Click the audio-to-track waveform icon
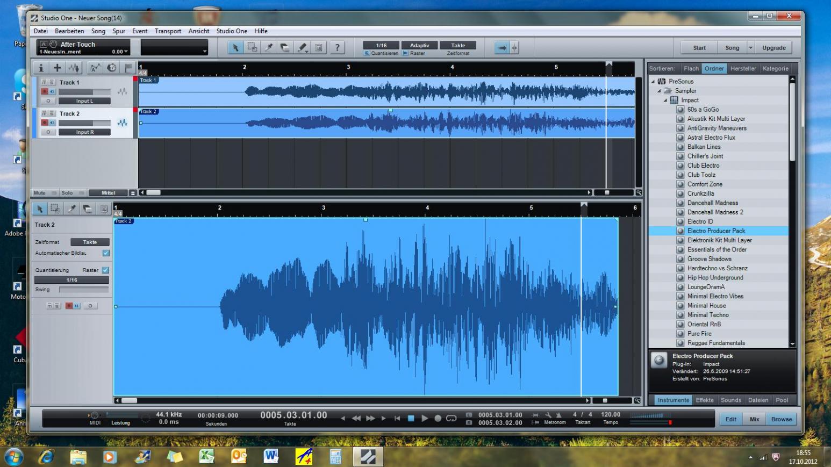The width and height of the screenshot is (831, 467). coord(74,68)
